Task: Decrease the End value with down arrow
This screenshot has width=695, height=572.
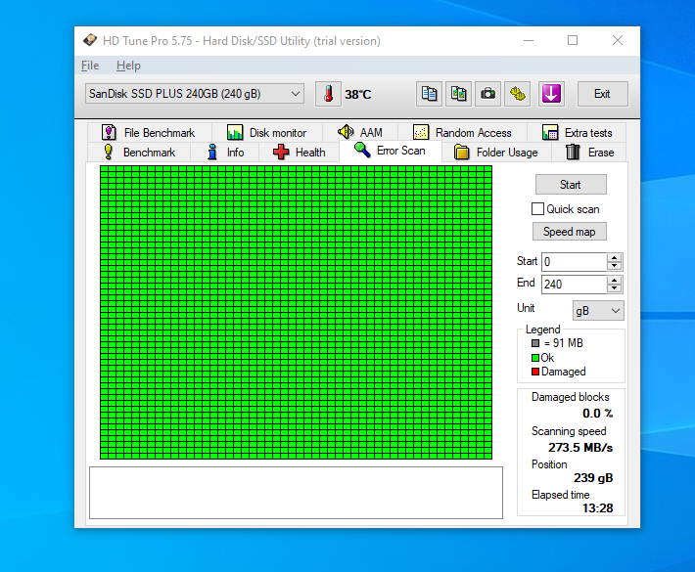Action: click(x=615, y=288)
